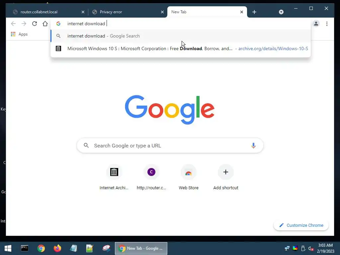Click the colorful display tray icon
Screen dimensions: 340x255
pos(295,248)
